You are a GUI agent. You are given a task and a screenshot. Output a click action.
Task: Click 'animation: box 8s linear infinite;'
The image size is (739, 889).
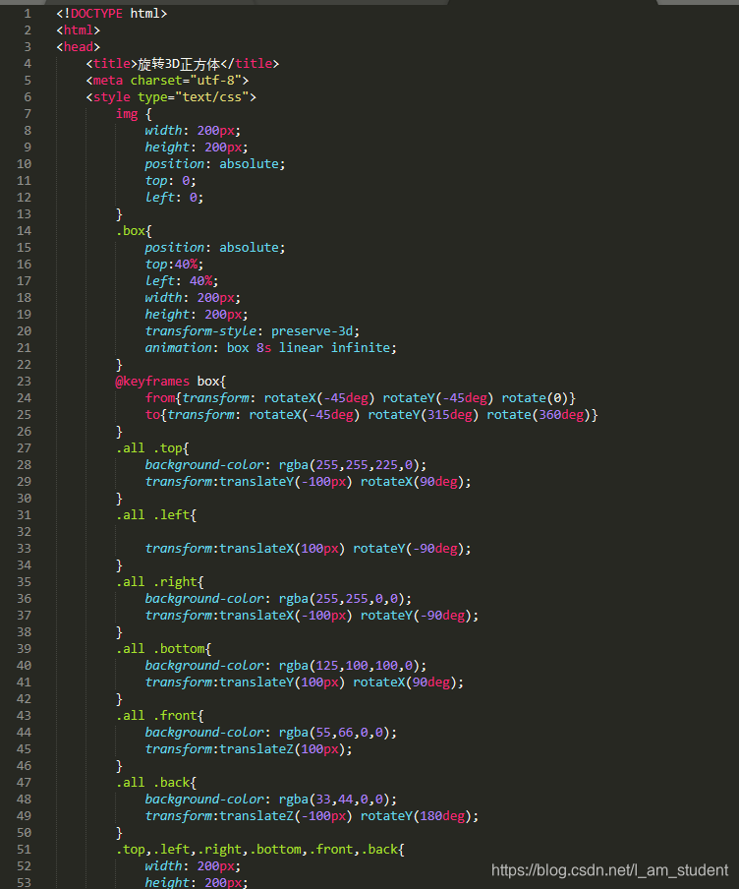(271, 347)
